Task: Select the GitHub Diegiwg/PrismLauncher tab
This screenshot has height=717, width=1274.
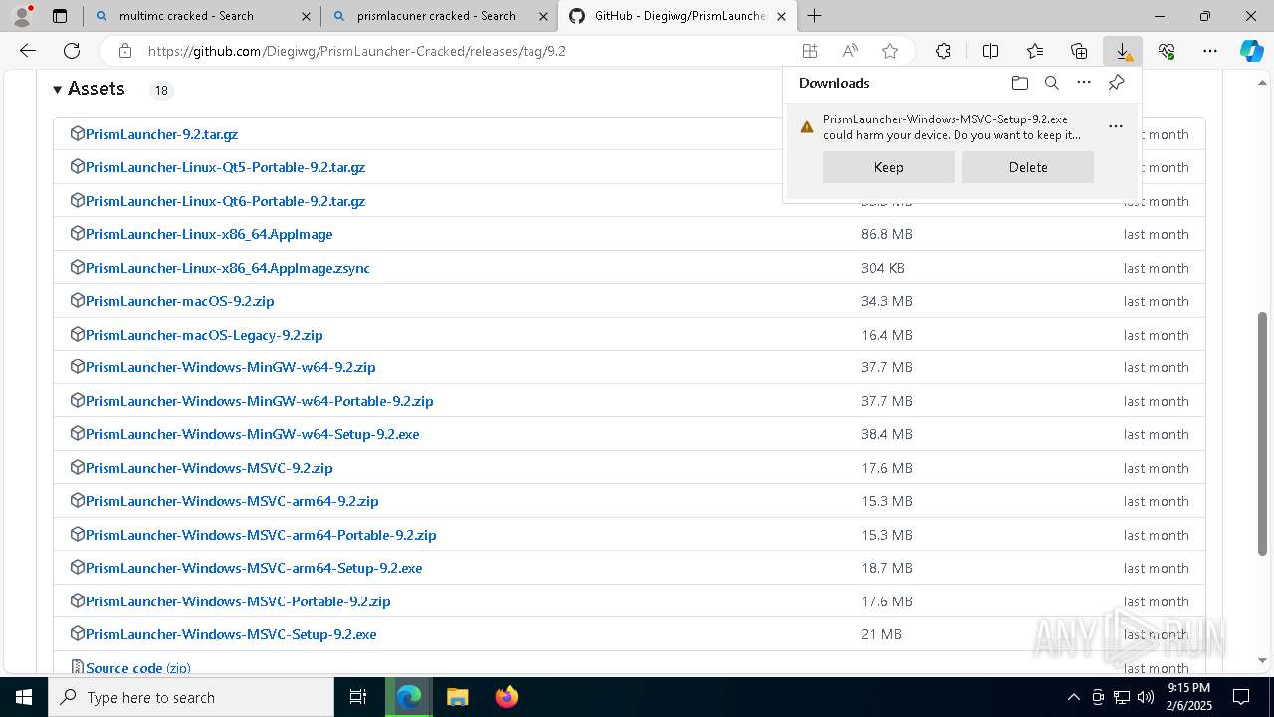Action: coord(679,16)
